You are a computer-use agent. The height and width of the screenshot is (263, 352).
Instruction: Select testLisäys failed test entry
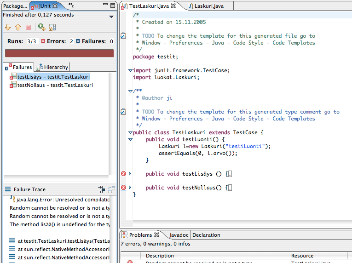50,77
